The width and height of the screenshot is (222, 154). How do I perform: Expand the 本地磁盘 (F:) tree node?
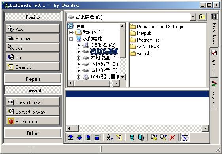(x=78, y=70)
